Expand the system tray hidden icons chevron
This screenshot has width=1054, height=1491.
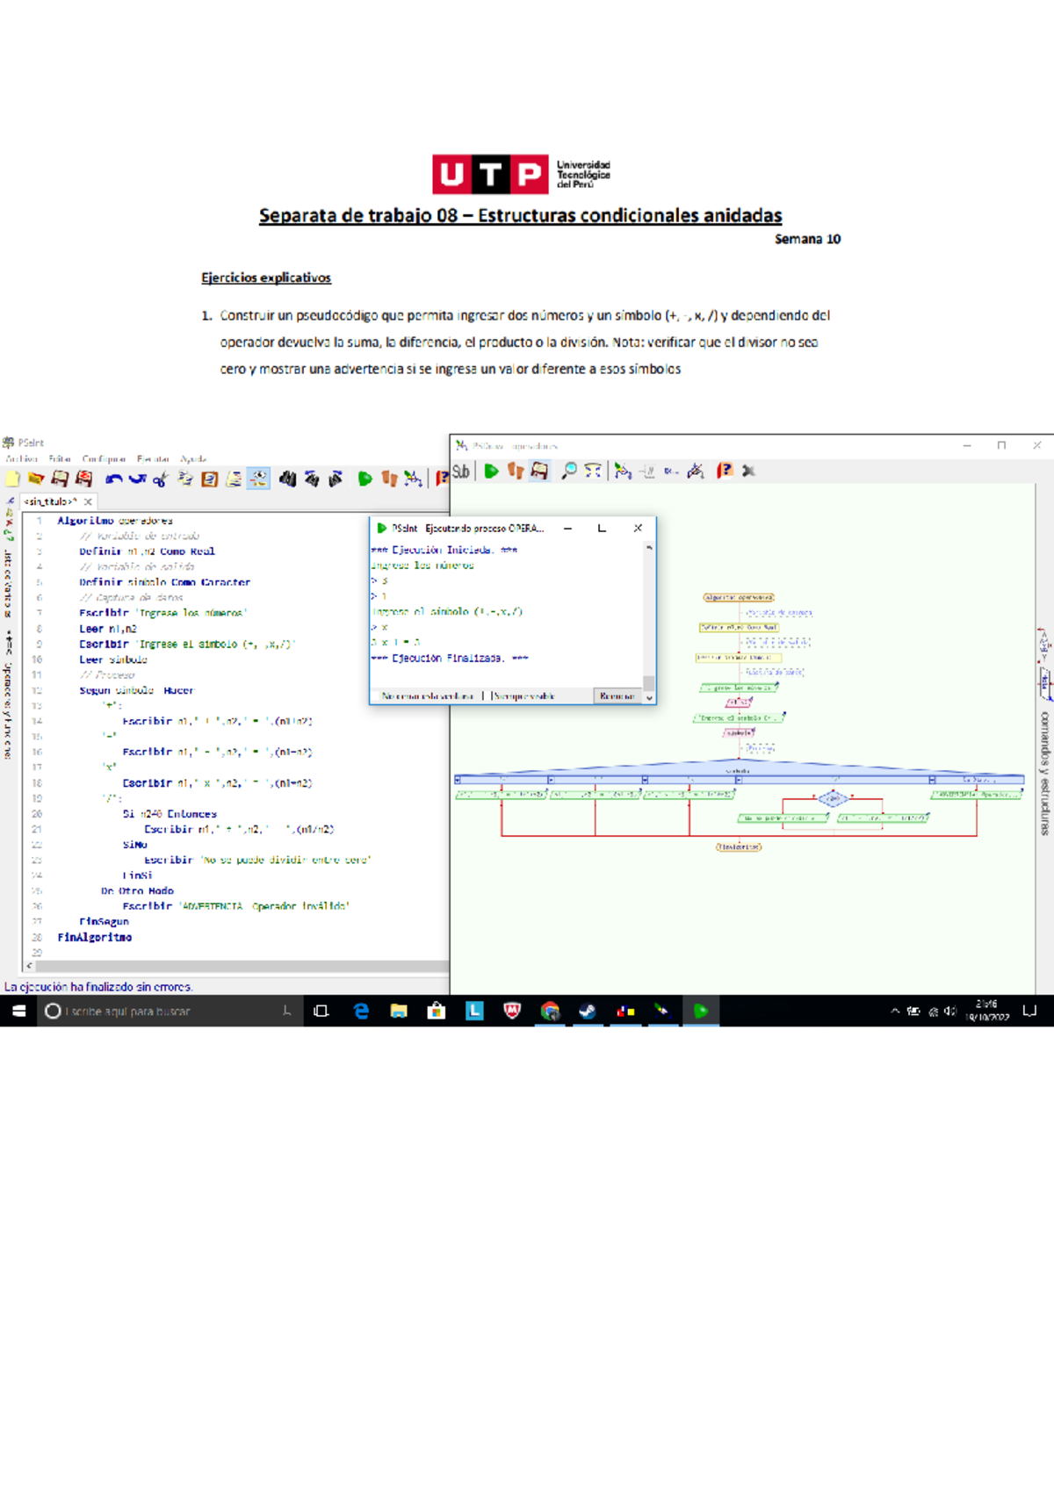tap(895, 1011)
